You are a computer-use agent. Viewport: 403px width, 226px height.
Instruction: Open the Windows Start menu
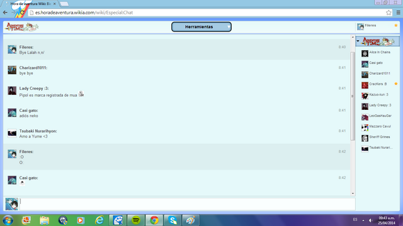(x=8, y=220)
